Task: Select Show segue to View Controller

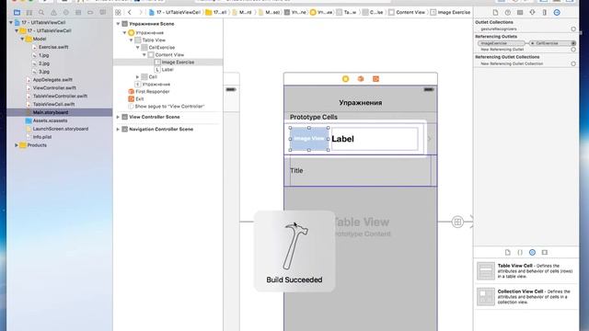Action: (169, 107)
